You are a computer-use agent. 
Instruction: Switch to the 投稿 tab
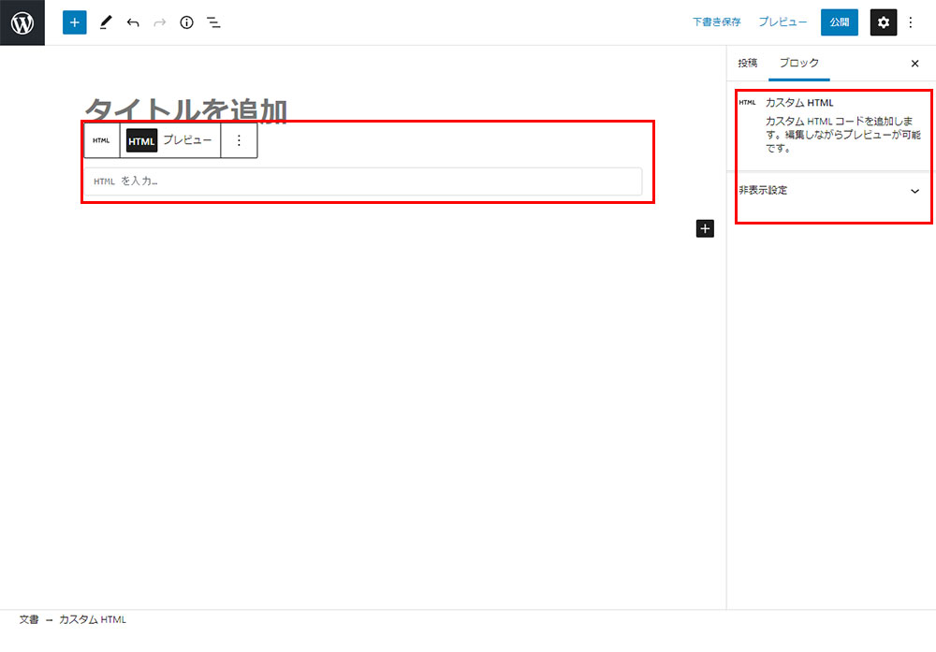pyautogui.click(x=748, y=63)
